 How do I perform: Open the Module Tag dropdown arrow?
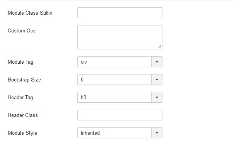click(x=157, y=62)
